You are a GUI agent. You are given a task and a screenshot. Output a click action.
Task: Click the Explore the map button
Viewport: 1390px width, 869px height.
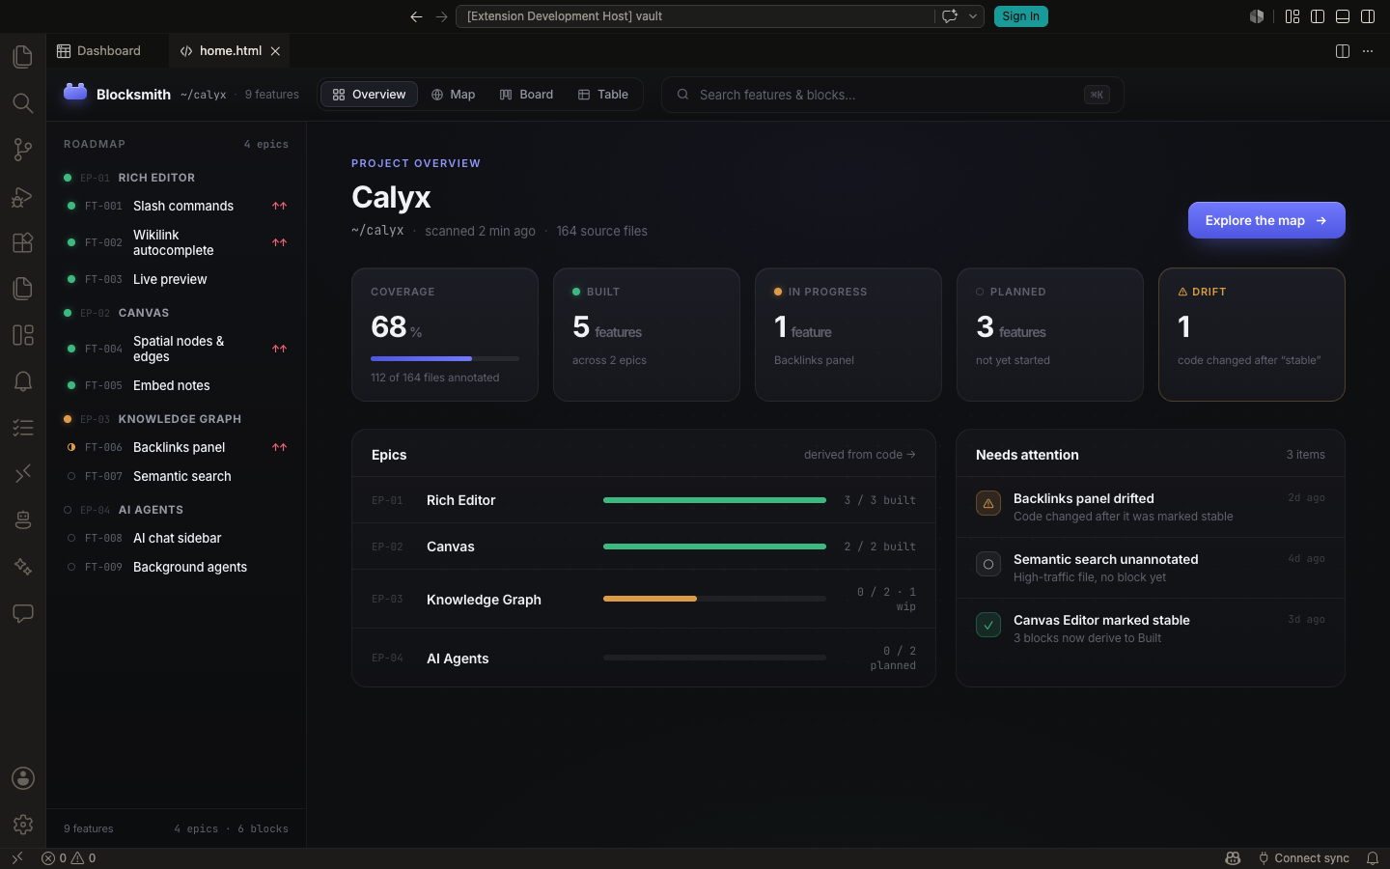point(1266,220)
